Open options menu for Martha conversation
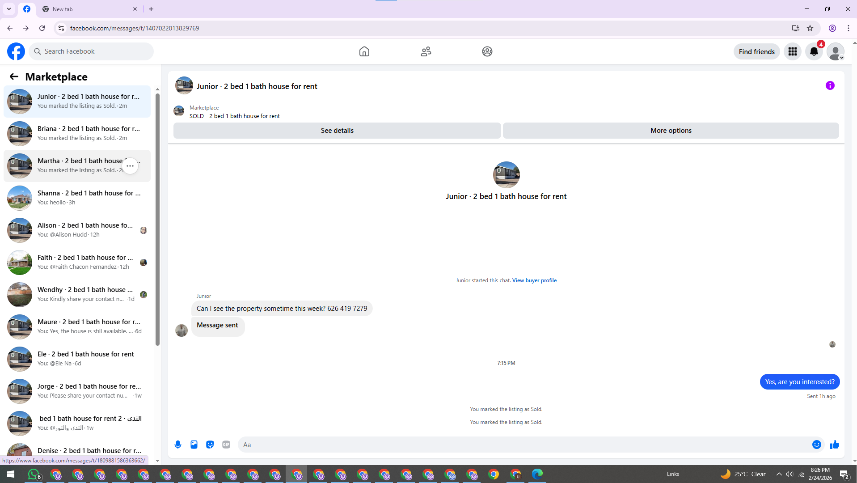Image resolution: width=857 pixels, height=483 pixels. pos(130,166)
